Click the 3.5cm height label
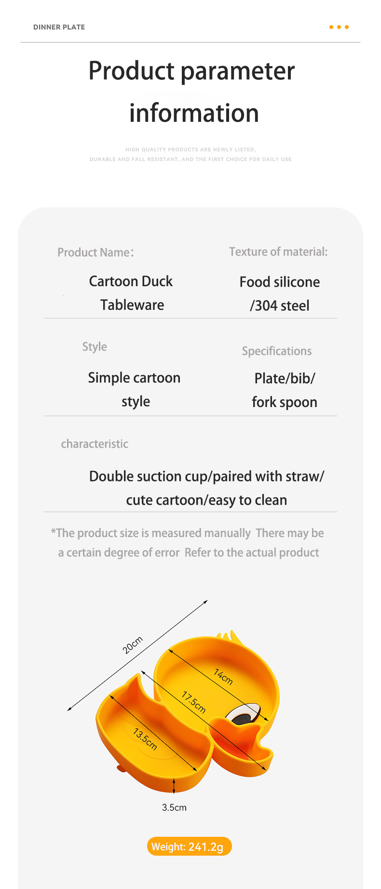The height and width of the screenshot is (889, 381). (174, 807)
